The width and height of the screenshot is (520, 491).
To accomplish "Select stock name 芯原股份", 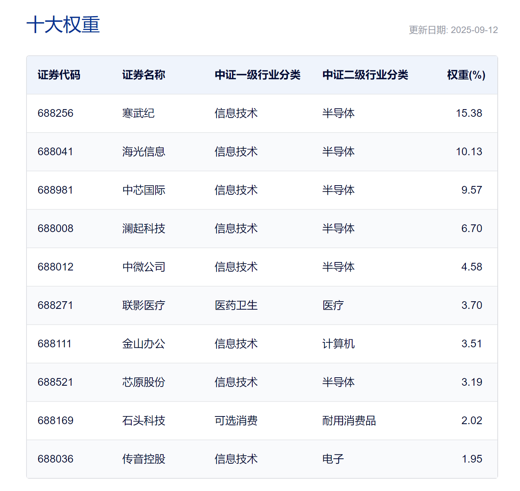I will 144,382.
